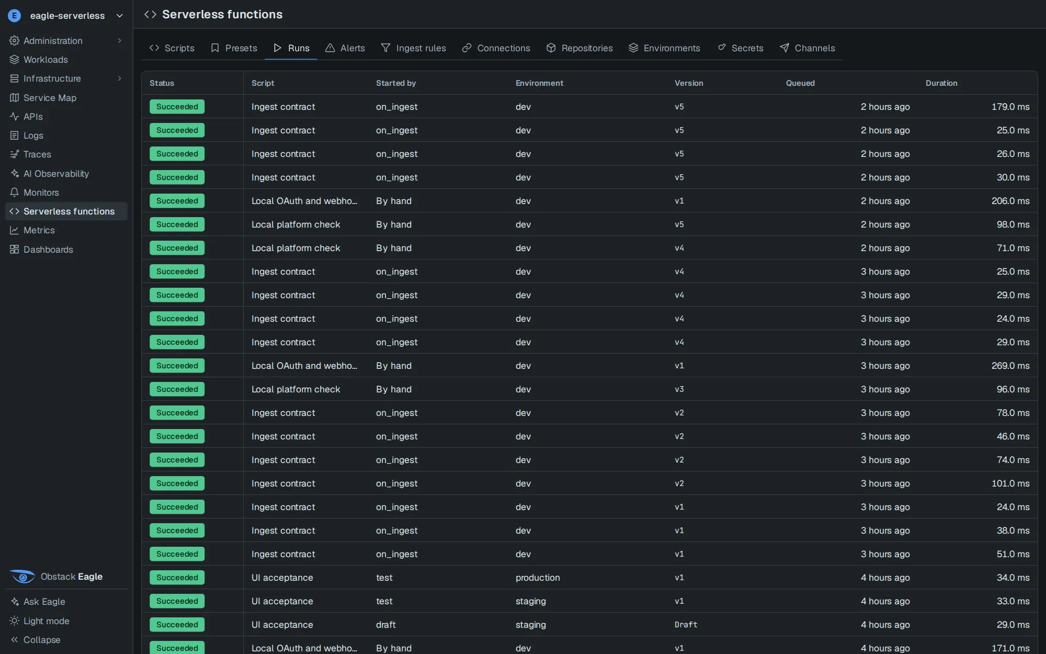Open Serverless functions in sidebar
This screenshot has height=654, width=1046.
click(66, 211)
